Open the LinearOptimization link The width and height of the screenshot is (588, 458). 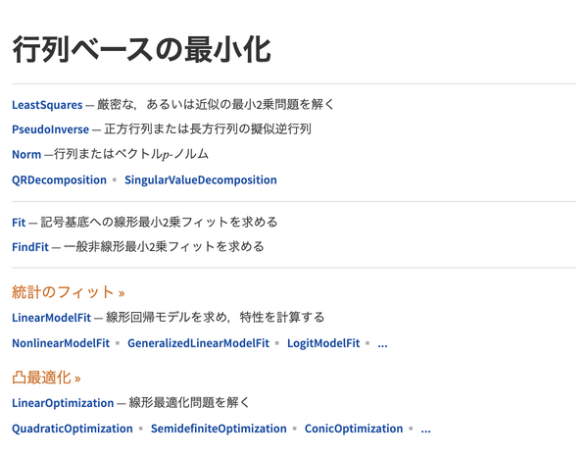[x=63, y=403]
